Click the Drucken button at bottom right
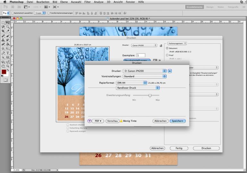The height and width of the screenshot is (173, 247). tap(206, 148)
